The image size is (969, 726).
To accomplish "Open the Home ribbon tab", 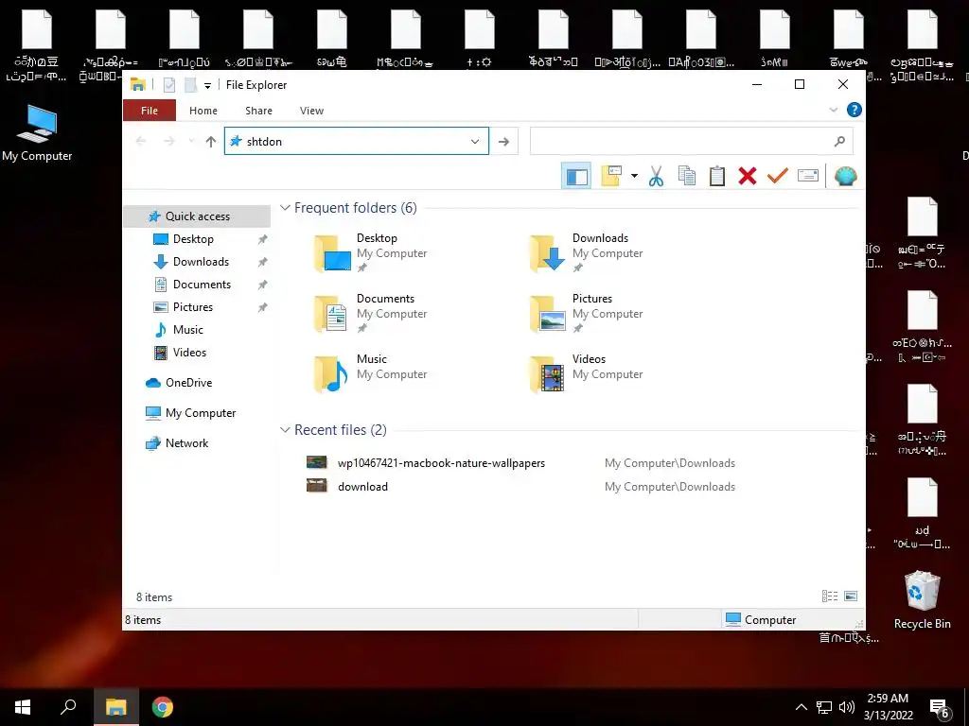I will pos(203,111).
